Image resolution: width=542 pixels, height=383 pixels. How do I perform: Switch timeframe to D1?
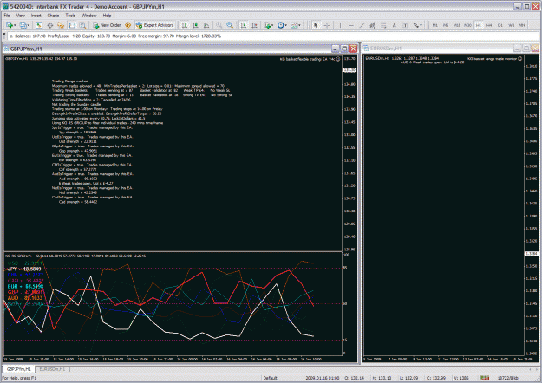click(x=500, y=25)
